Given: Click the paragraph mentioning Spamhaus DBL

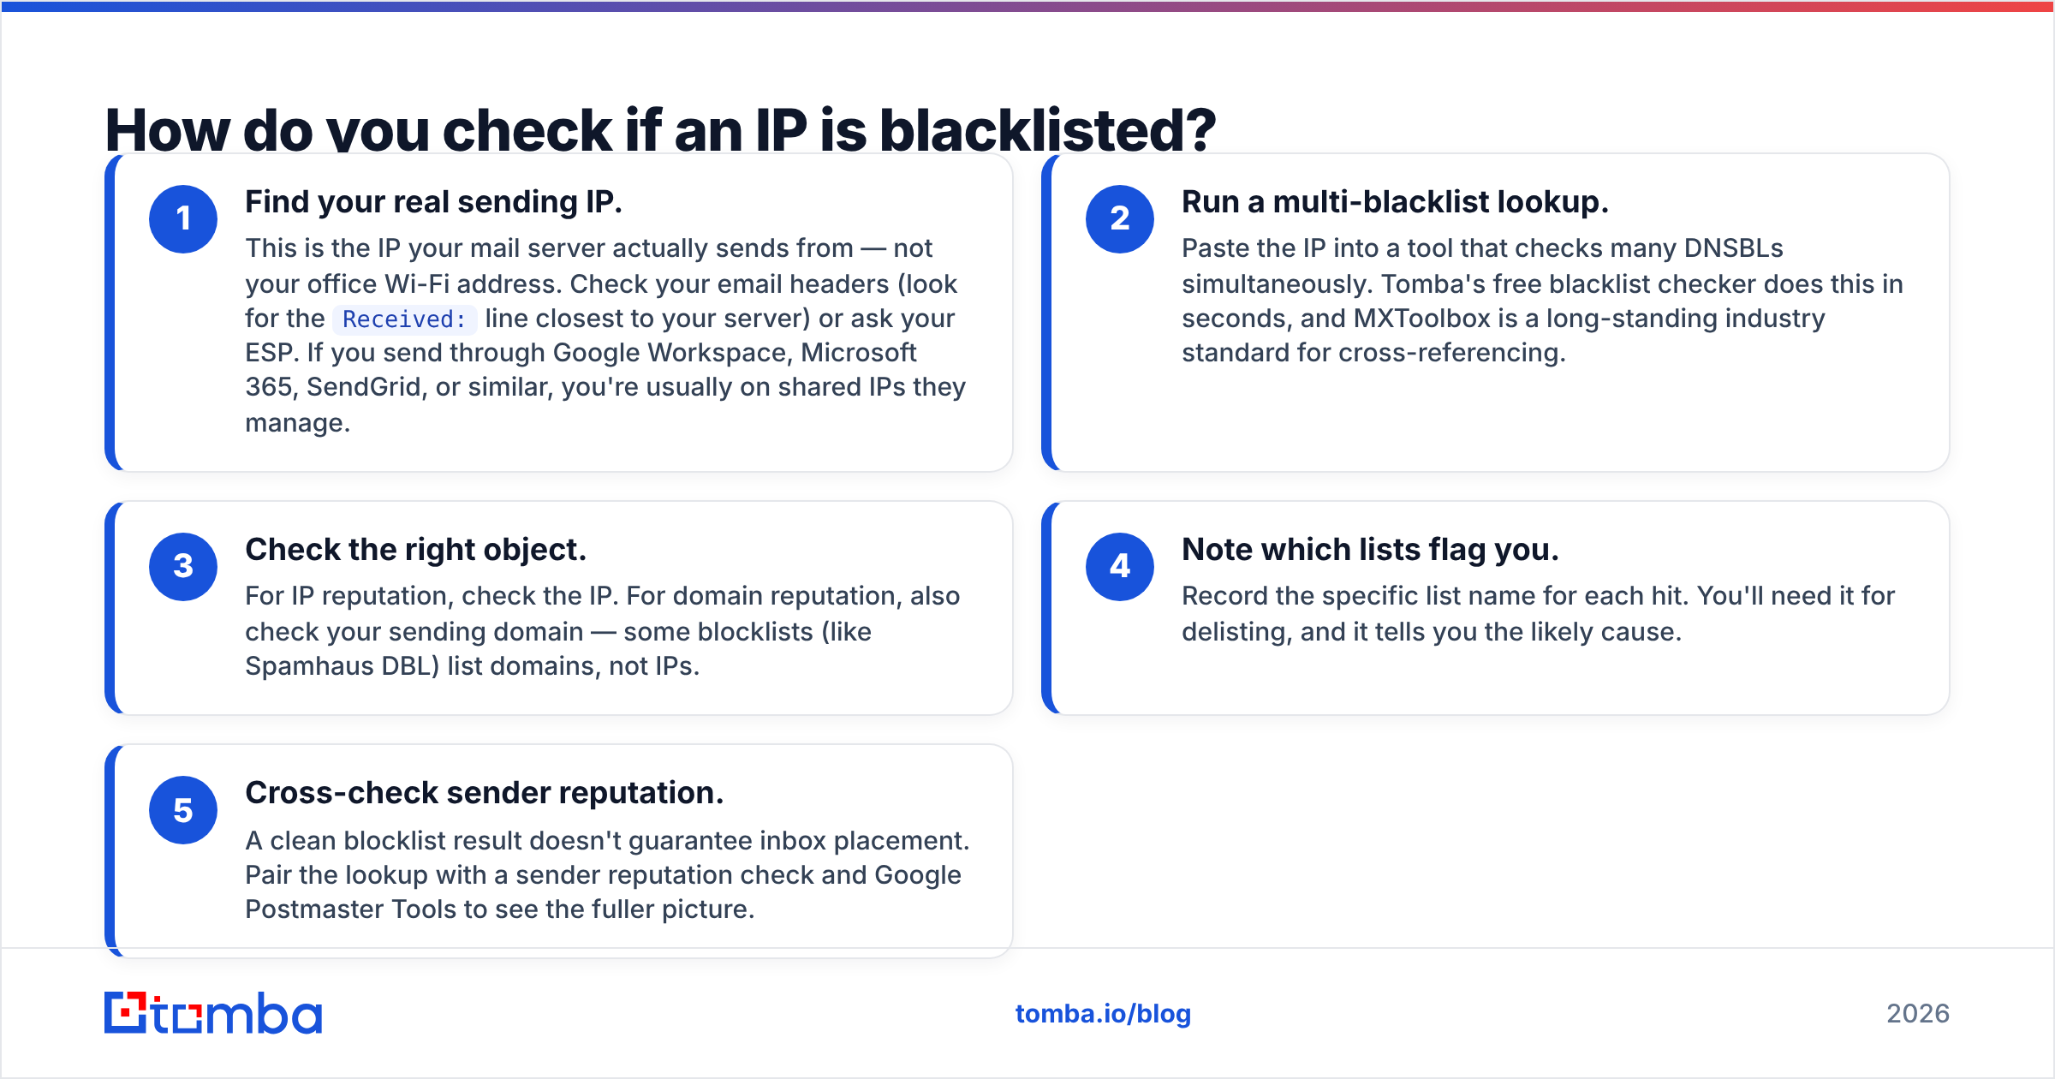Looking at the screenshot, I should (x=603, y=631).
